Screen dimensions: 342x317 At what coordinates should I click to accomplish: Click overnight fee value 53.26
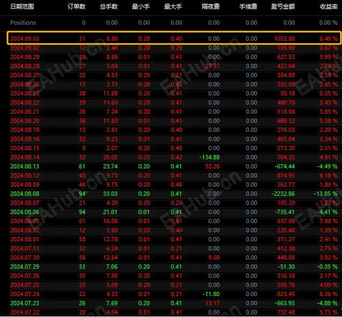click(212, 167)
